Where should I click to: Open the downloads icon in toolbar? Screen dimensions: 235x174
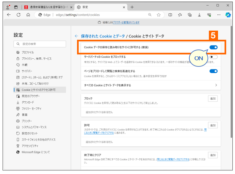[199, 15]
